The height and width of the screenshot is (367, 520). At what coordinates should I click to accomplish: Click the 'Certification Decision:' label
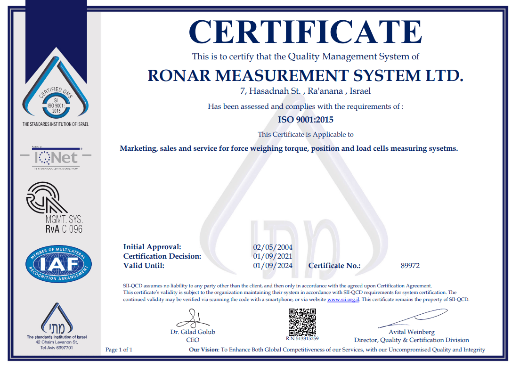pyautogui.click(x=162, y=256)
